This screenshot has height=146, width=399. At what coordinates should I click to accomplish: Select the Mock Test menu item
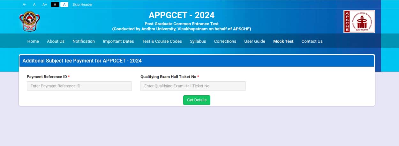[283, 41]
